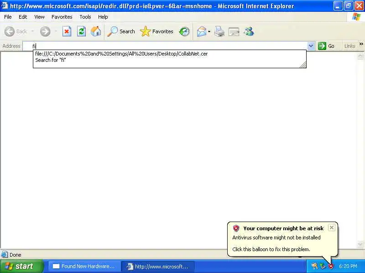The image size is (365, 273).
Task: Grab the autocomplete list resize grip
Action: tap(303, 65)
